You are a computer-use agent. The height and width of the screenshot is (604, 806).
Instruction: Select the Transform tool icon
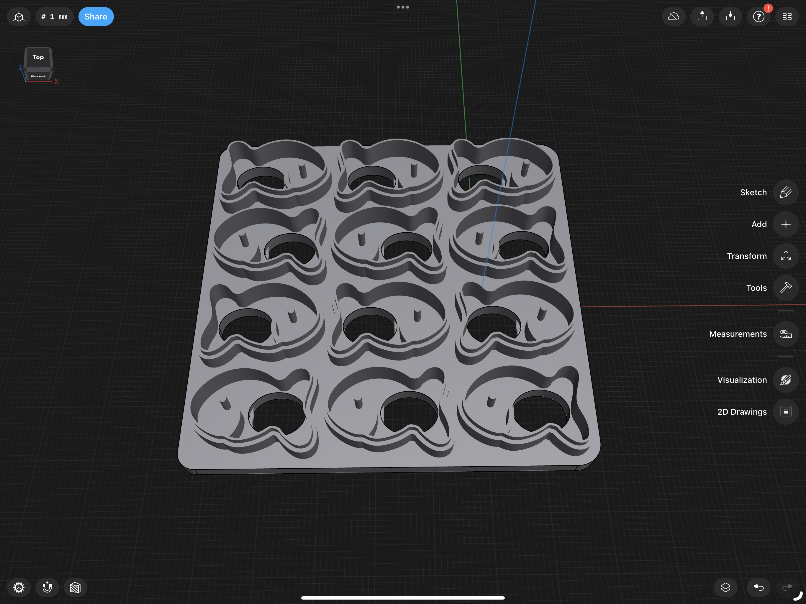(x=786, y=256)
